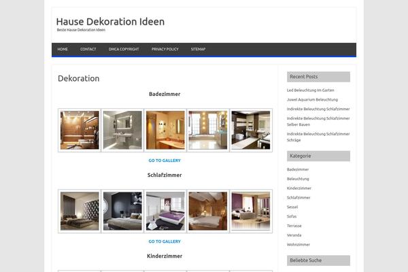Select the Badezimmer category in sidebar
408x272 pixels.
(298, 169)
